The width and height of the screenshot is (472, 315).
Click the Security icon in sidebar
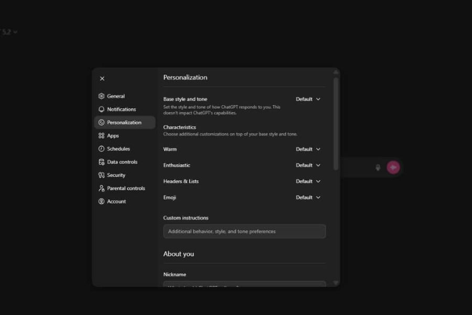point(102,175)
